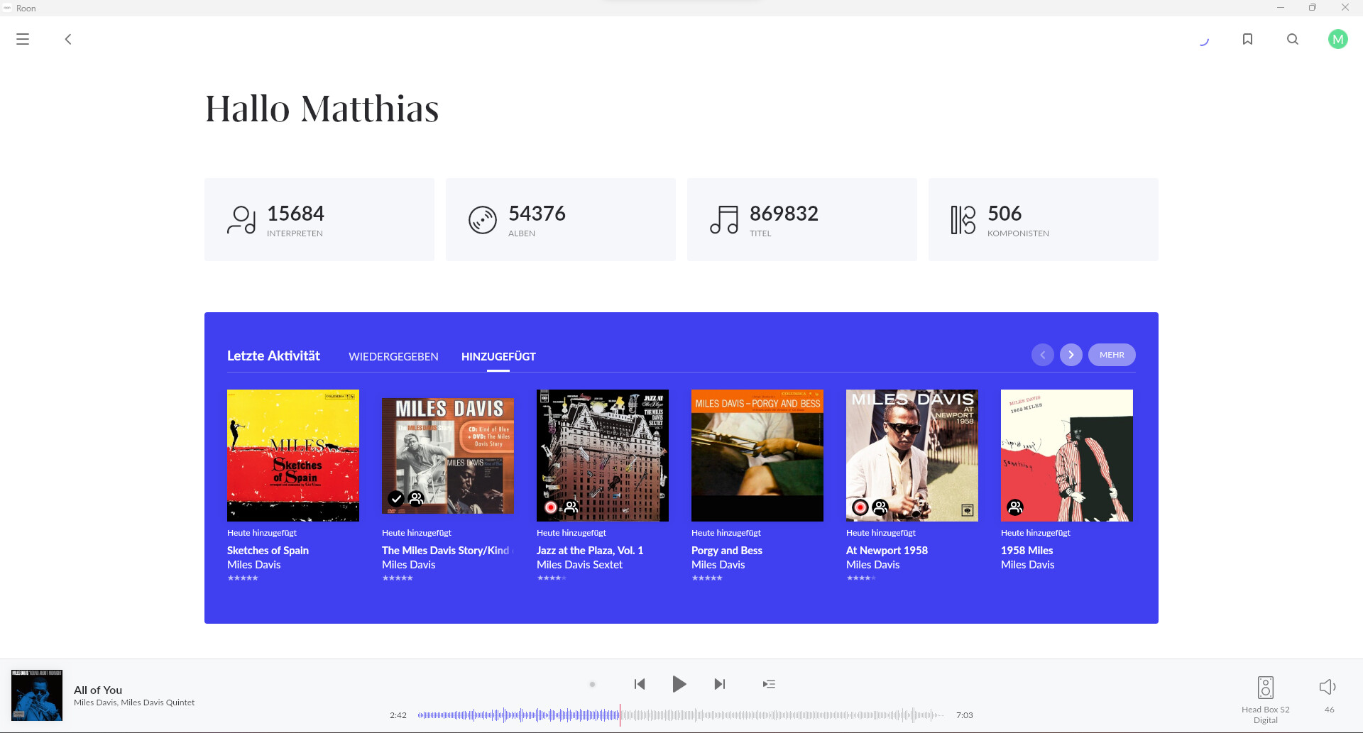This screenshot has width=1363, height=733.
Task: Switch to the Wiedergegeben tab
Action: (x=393, y=356)
